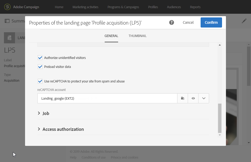
Task: Click the 'LP5' heading in background
Action: pyautogui.click(x=9, y=50)
